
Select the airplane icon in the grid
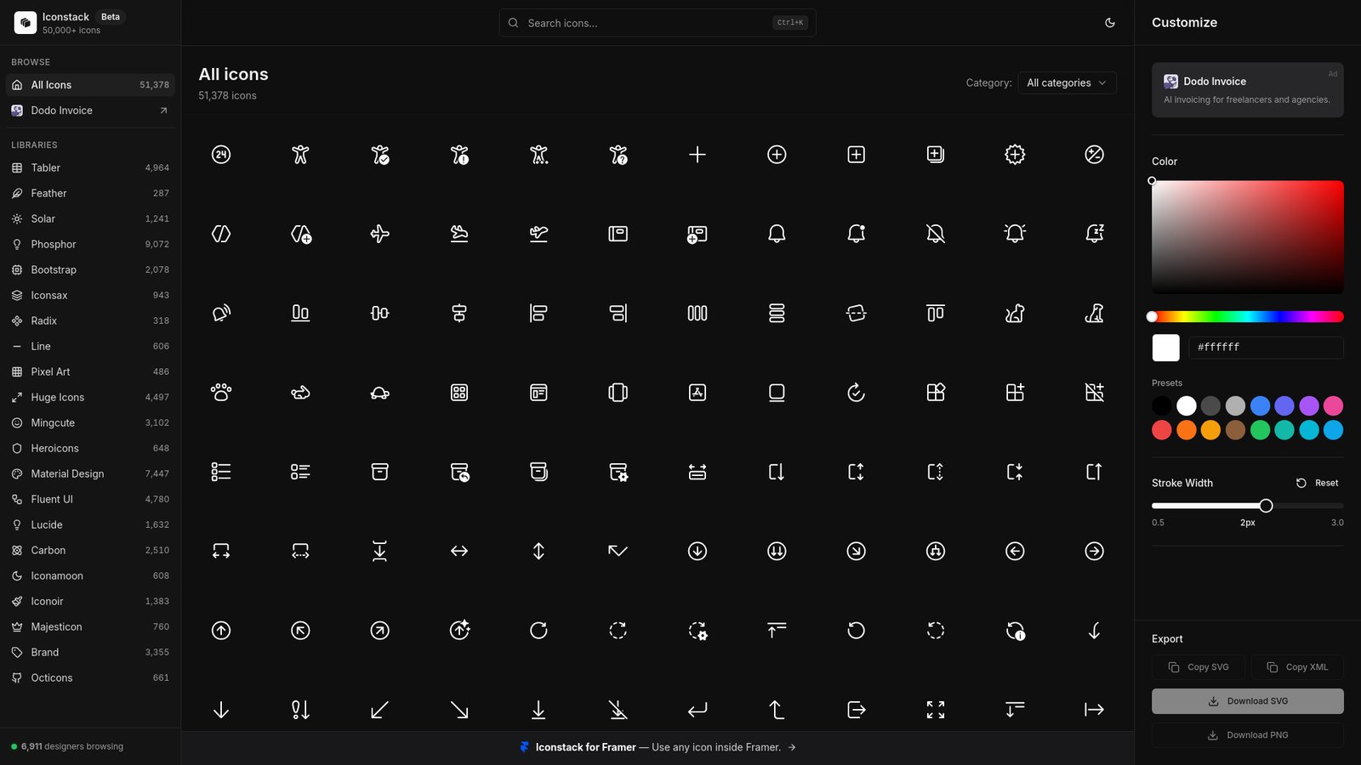(x=379, y=234)
